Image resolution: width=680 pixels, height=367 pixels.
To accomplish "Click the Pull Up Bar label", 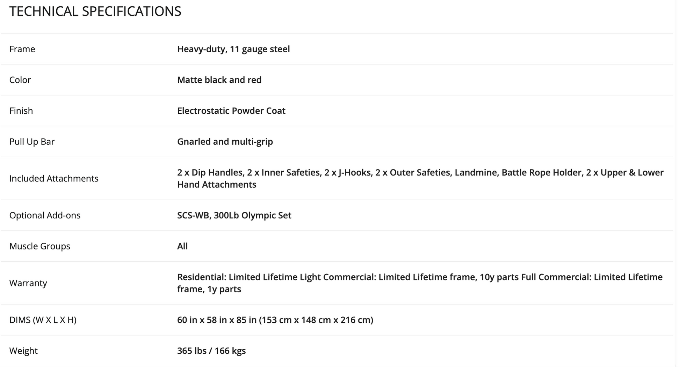I will click(x=32, y=142).
